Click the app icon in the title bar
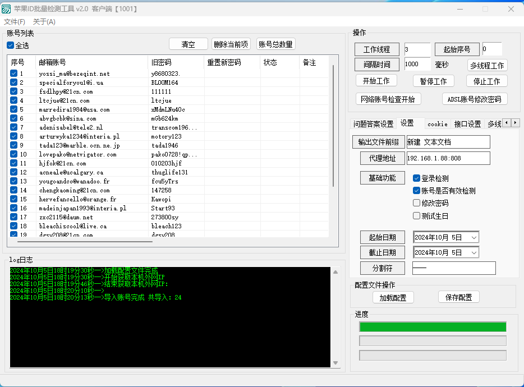The height and width of the screenshot is (387, 524). [7, 9]
